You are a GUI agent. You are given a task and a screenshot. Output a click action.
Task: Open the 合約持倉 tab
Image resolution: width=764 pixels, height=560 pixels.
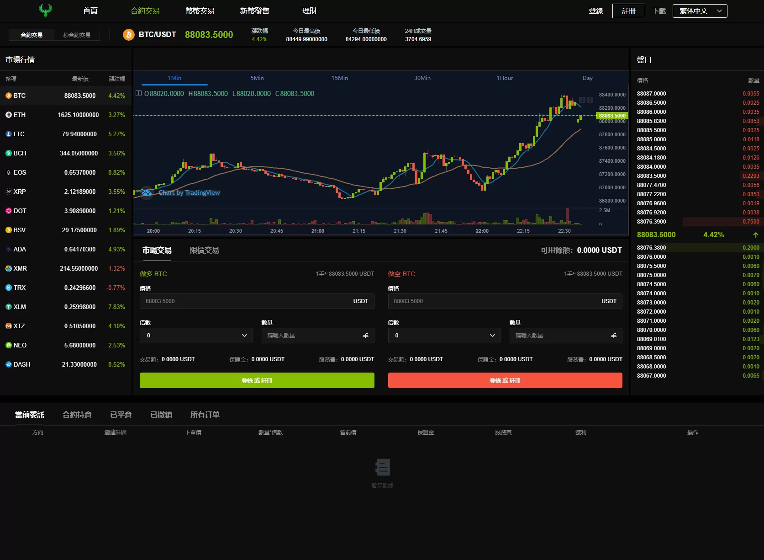(x=77, y=415)
